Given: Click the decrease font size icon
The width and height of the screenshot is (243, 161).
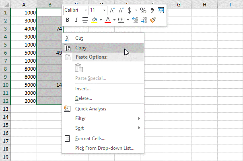Looking at the screenshot, I should [x=121, y=10].
